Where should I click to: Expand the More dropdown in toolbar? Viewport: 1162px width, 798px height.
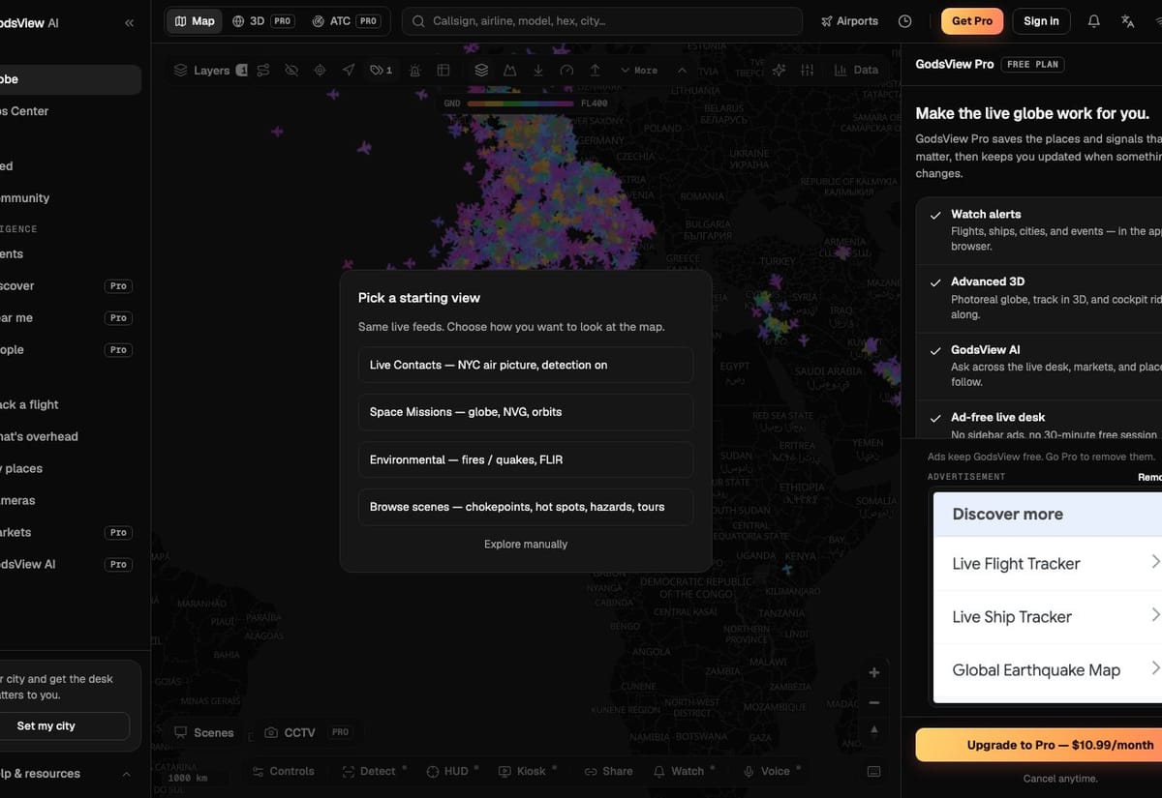click(x=638, y=71)
